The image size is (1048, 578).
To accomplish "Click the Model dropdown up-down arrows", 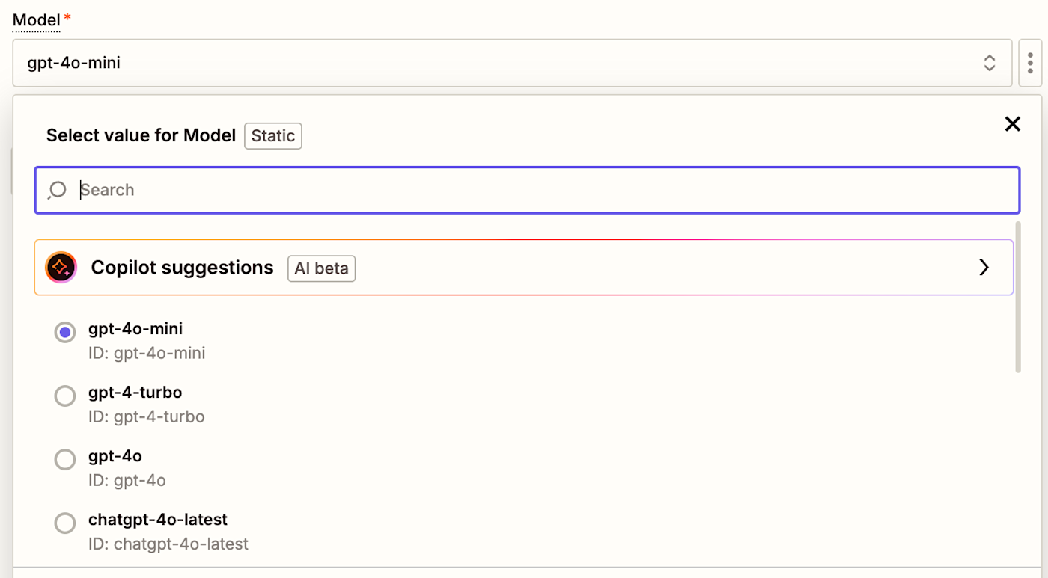I will tap(989, 63).
